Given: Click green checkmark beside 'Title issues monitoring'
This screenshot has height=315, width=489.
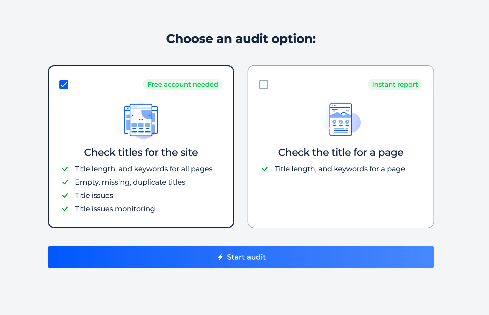Looking at the screenshot, I should click(x=65, y=209).
